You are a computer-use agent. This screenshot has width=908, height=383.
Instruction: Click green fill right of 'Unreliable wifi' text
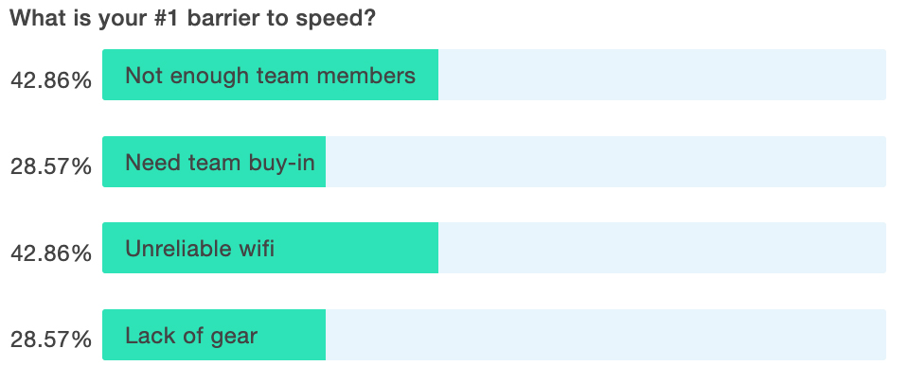click(x=357, y=248)
